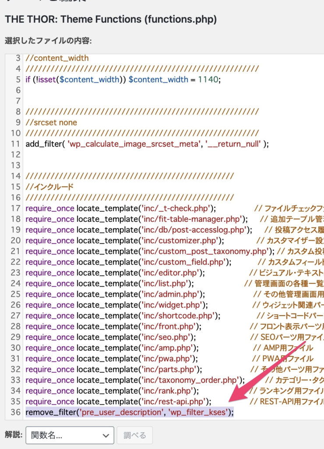Viewport: 324px width, 449px height.
Task: Click line 5 content_width assignment code
Action: click(x=123, y=79)
